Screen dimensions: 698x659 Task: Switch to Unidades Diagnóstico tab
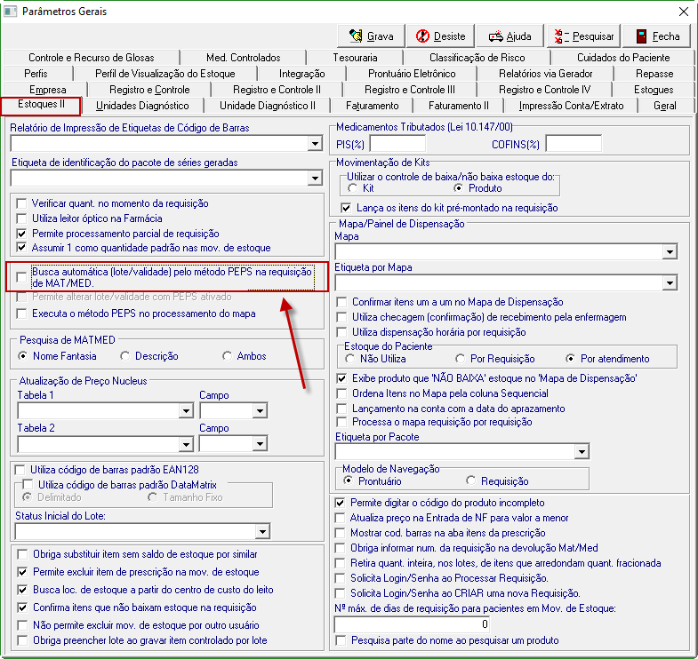[142, 106]
